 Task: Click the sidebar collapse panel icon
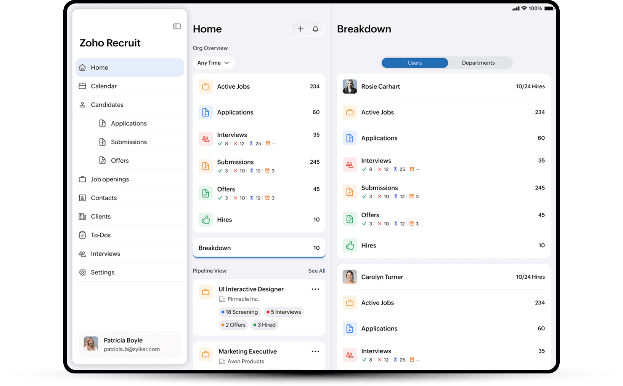point(177,26)
